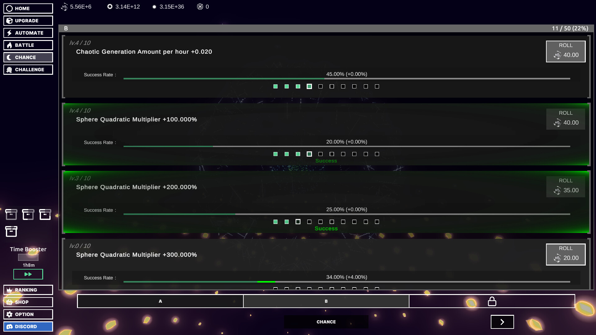Click the first empty pip under the 300% multiplier
596x335 pixels.
(275, 288)
